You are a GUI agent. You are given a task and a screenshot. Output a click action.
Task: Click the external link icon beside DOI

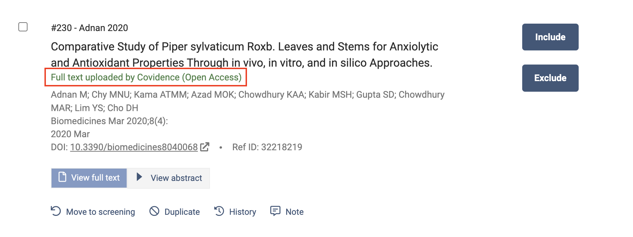[x=205, y=147]
